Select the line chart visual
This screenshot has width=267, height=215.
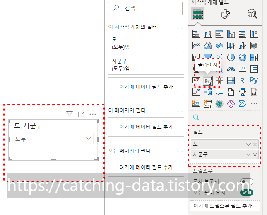point(196,46)
